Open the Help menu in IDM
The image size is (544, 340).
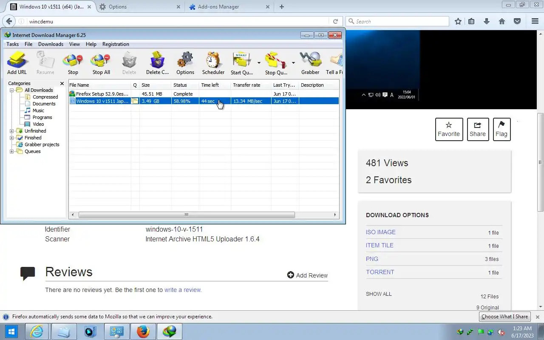91,44
